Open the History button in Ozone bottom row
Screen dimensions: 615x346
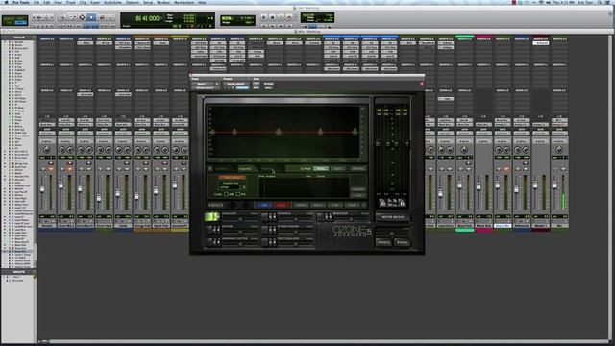[318, 205]
